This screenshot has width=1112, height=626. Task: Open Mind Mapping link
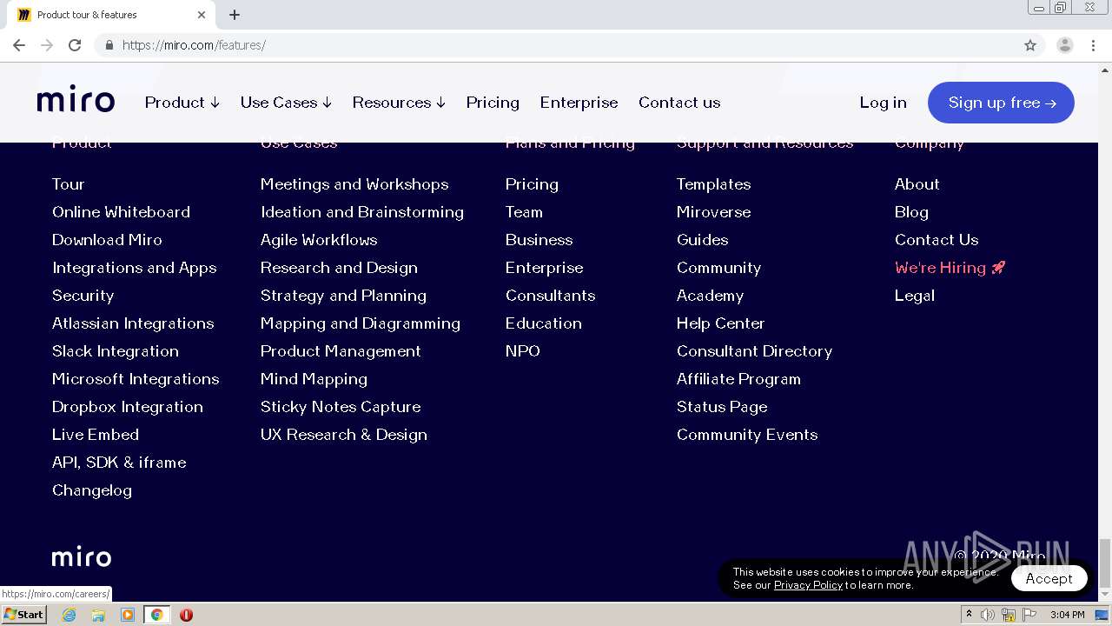tap(314, 379)
